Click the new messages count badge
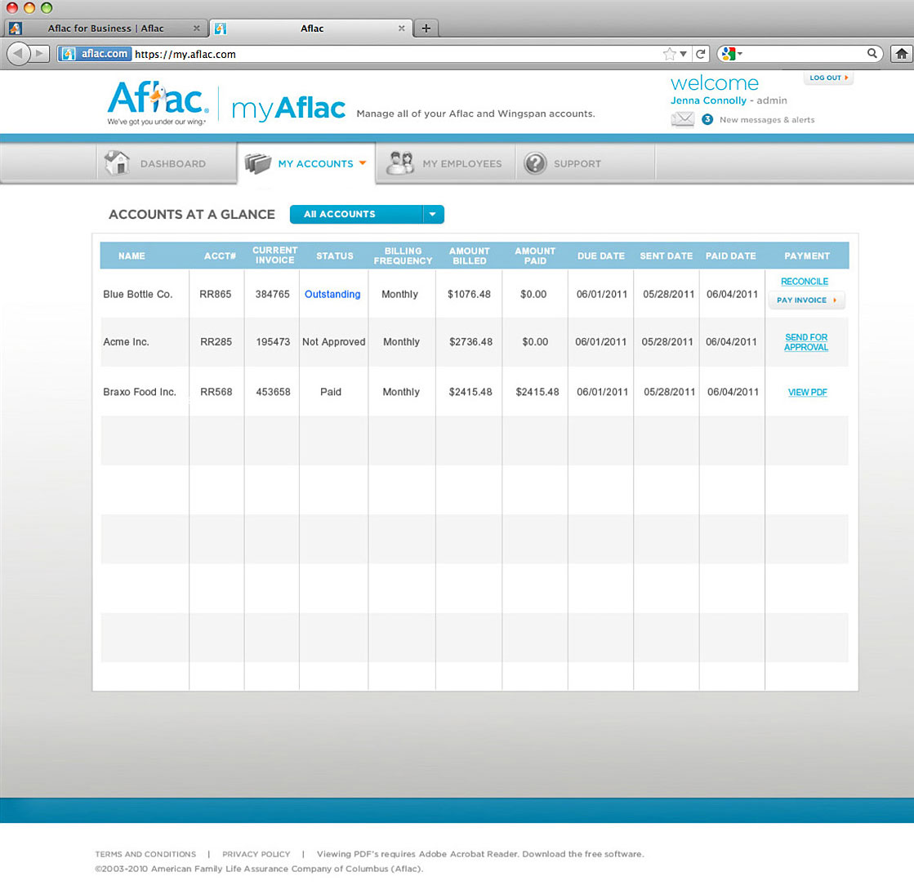This screenshot has width=914, height=894. tap(707, 119)
